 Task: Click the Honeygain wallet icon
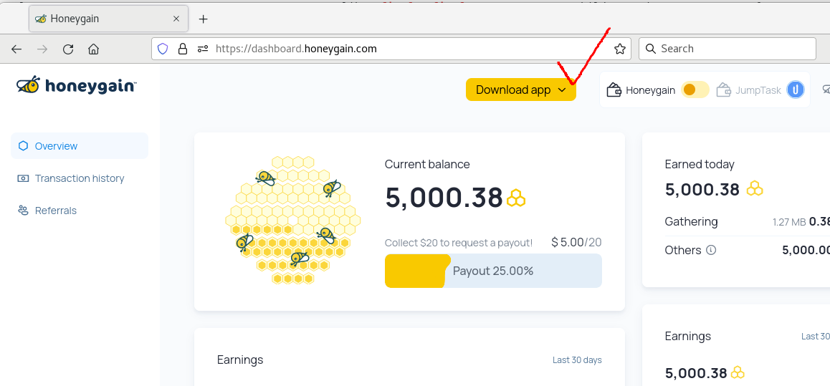tap(614, 90)
